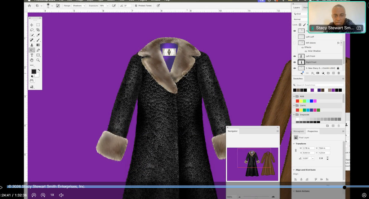Open the layer style fx menu

pos(312,73)
